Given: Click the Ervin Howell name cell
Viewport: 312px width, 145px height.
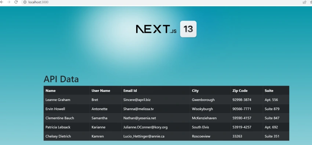Looking at the screenshot, I should click(67, 109).
